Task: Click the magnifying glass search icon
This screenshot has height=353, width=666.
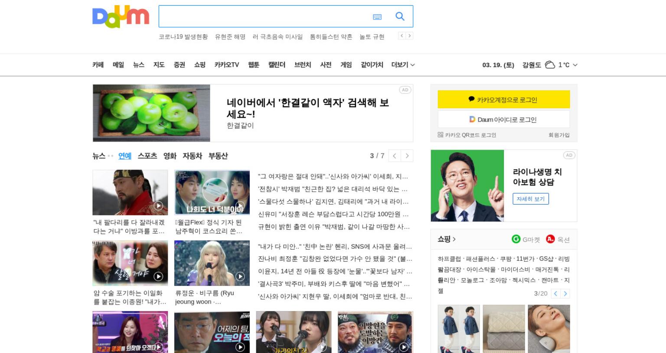Action: (x=400, y=16)
